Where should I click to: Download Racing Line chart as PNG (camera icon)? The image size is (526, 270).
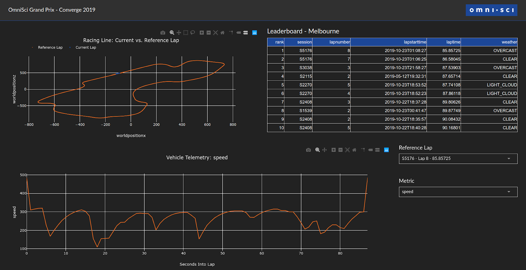[163, 33]
